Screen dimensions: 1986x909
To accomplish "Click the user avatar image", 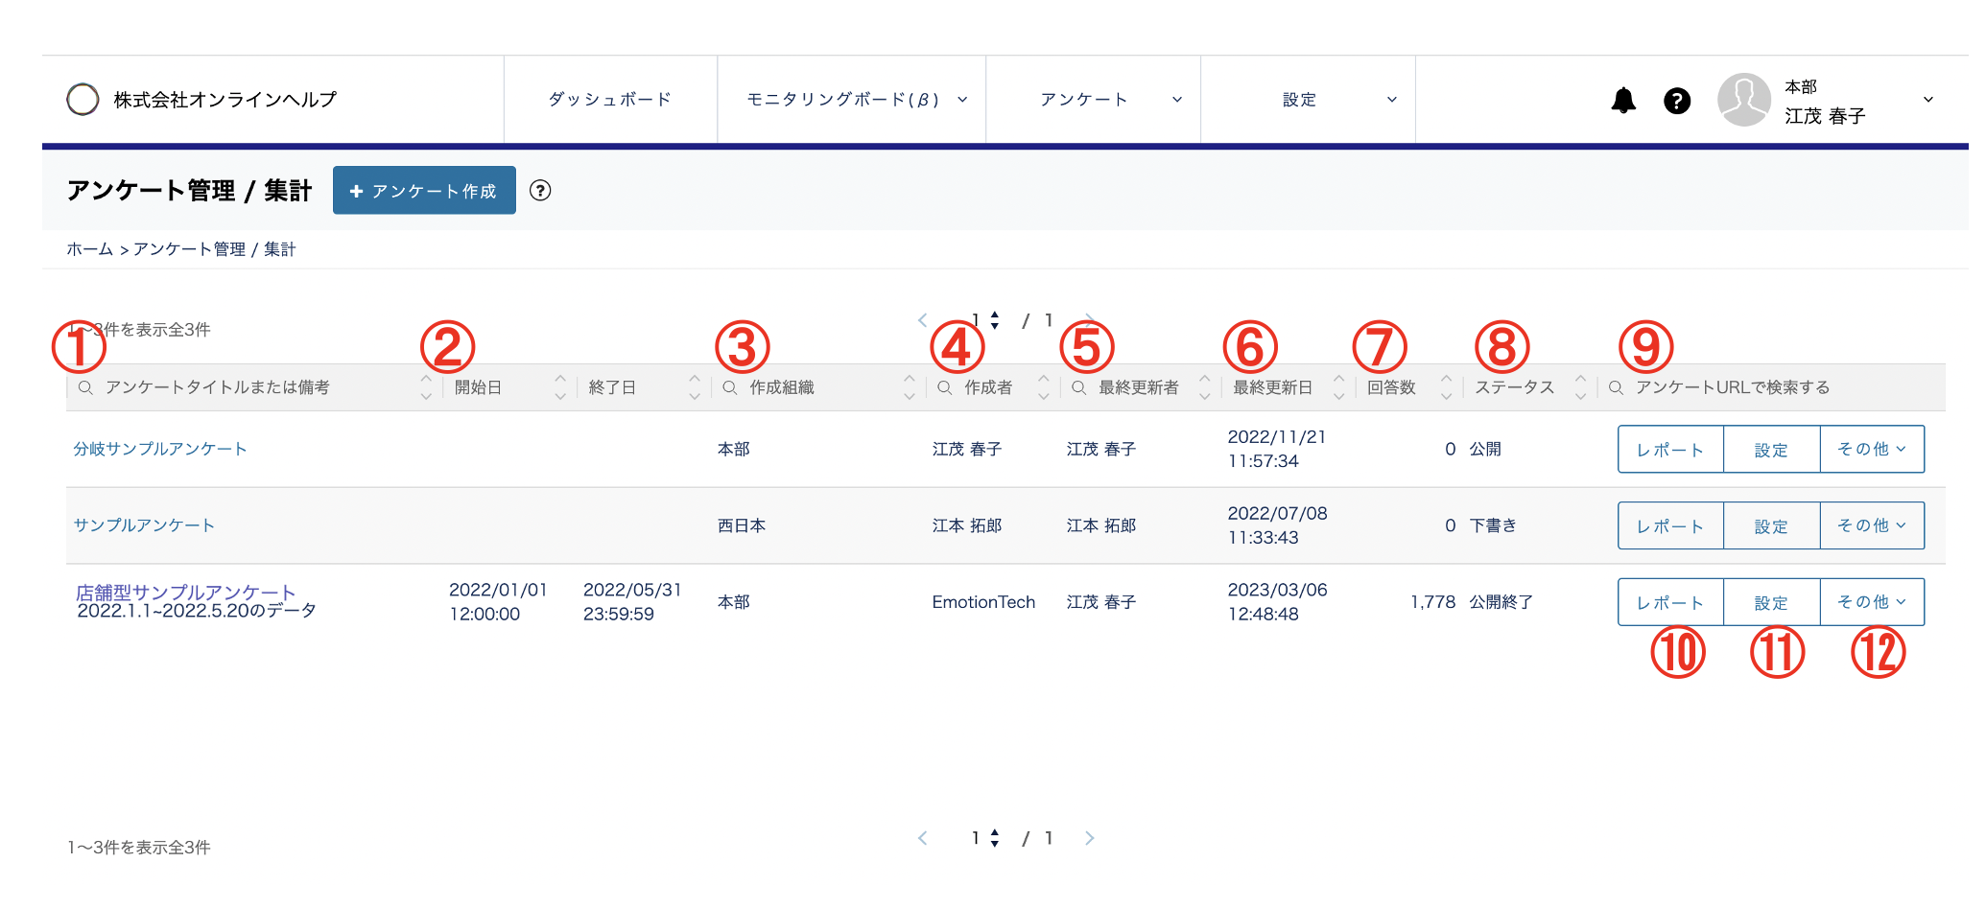I will 1743,100.
